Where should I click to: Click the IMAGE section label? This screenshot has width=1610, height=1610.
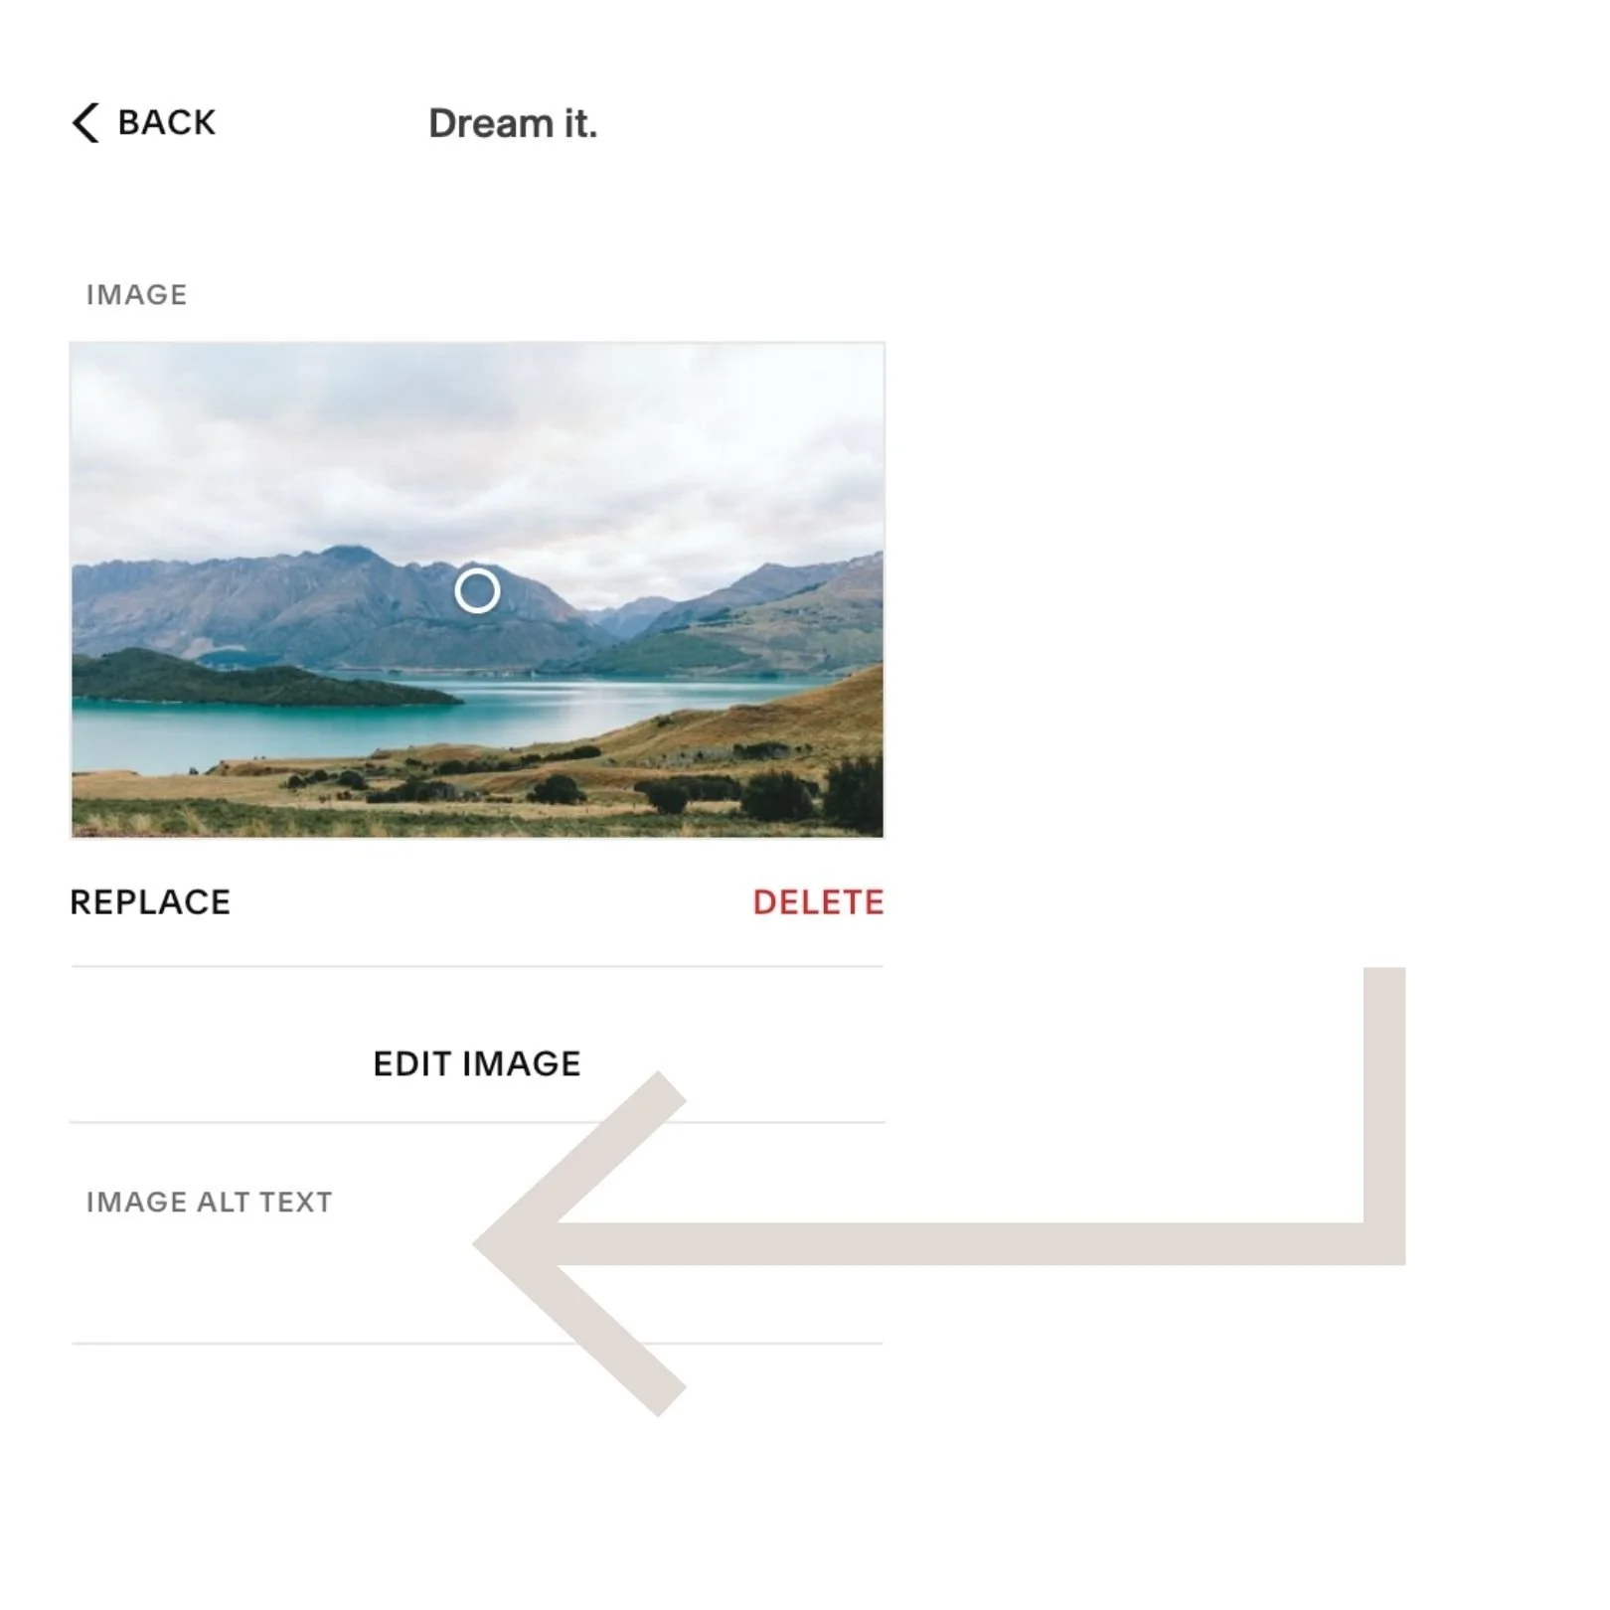coord(136,295)
